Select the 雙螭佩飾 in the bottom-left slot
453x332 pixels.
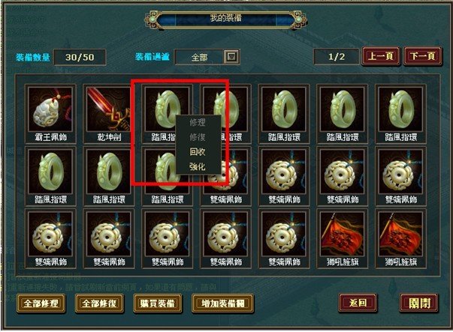[x=50, y=239]
